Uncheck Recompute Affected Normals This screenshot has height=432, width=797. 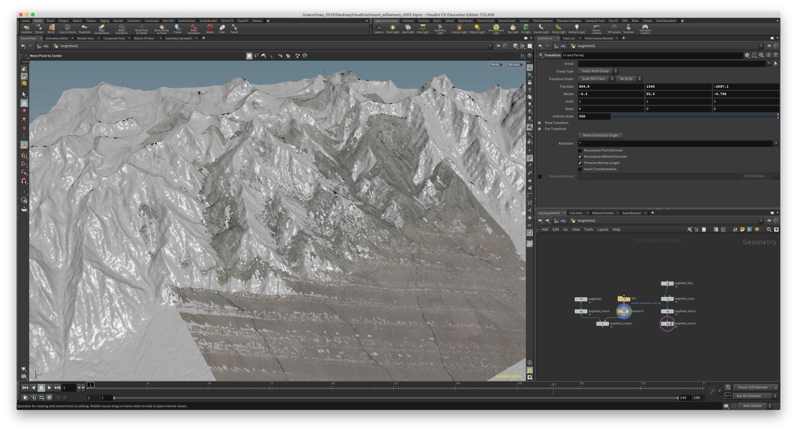pos(580,157)
